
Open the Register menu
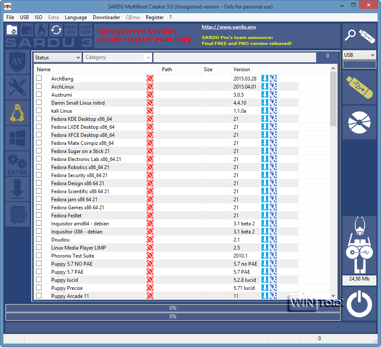155,17
